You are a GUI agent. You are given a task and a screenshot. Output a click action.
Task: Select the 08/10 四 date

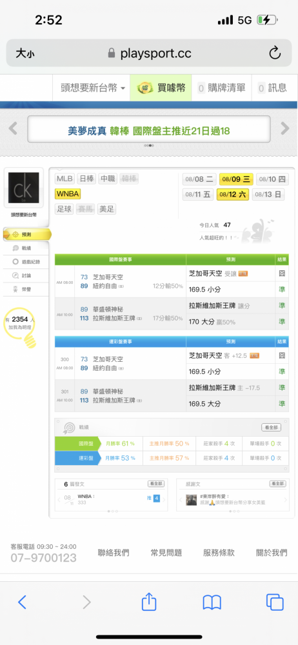click(272, 179)
